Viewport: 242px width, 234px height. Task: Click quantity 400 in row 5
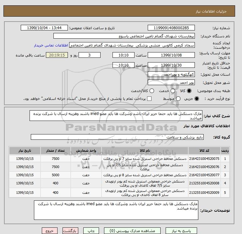pos(56,193)
